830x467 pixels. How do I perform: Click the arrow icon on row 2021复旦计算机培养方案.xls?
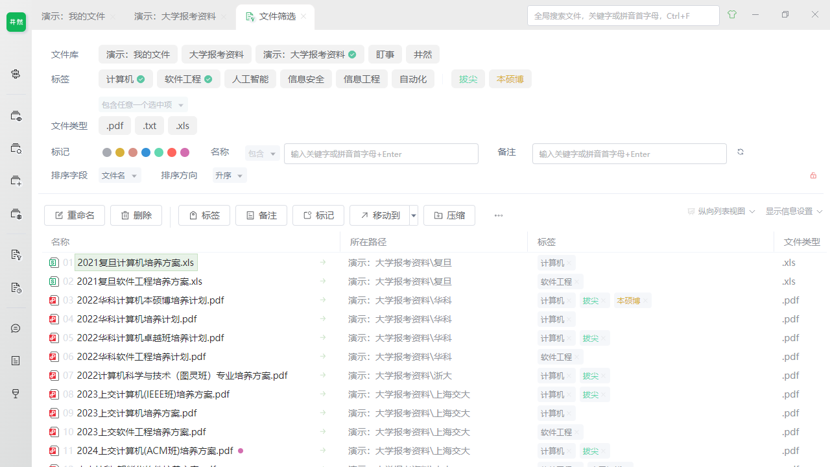tap(322, 263)
